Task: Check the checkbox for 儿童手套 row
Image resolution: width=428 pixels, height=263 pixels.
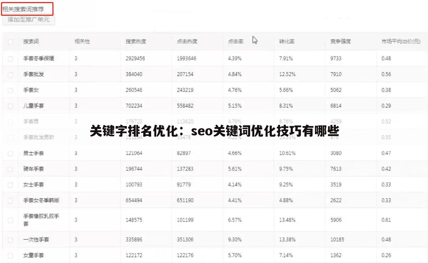Action: pyautogui.click(x=10, y=105)
